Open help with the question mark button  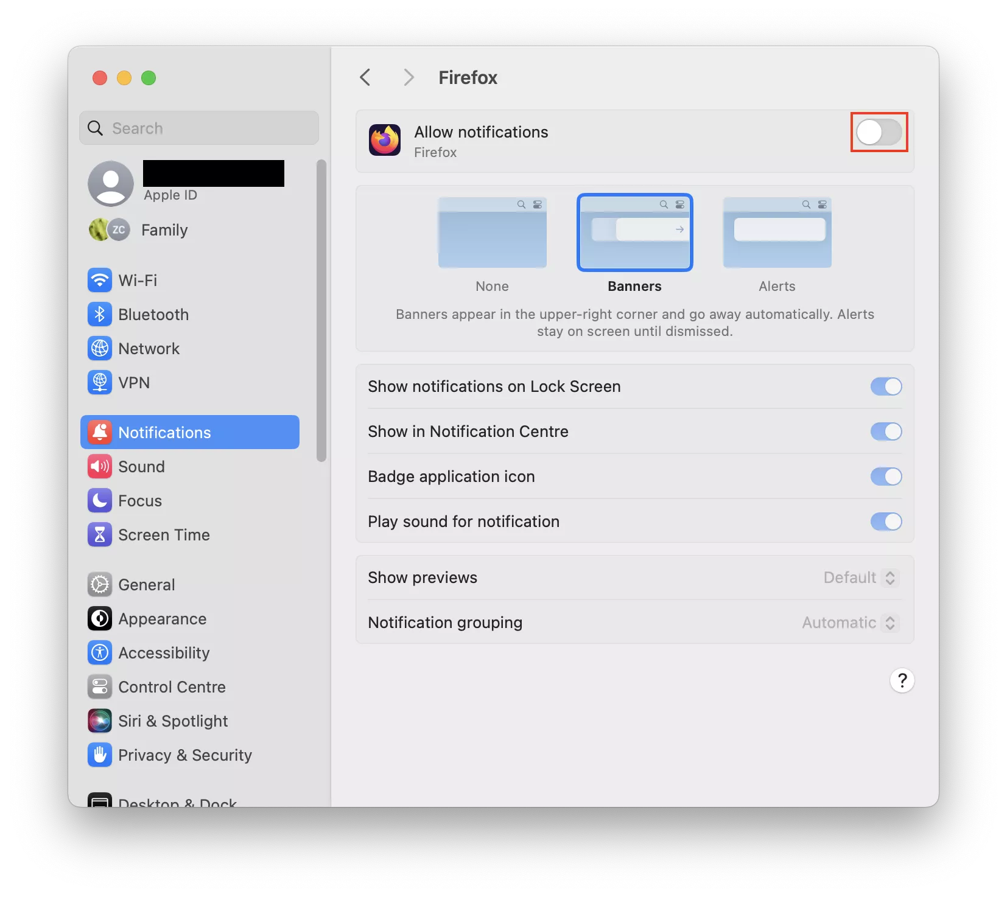click(x=902, y=680)
